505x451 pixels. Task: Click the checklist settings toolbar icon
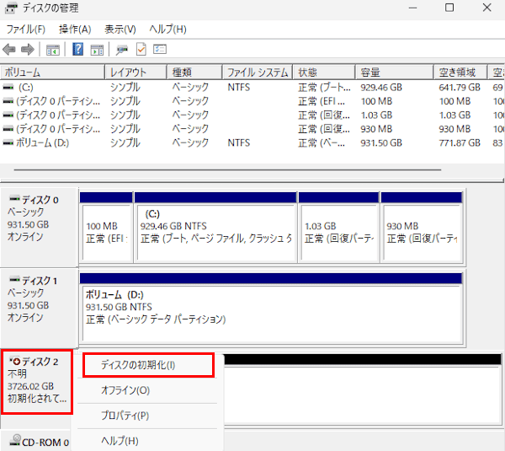[160, 50]
